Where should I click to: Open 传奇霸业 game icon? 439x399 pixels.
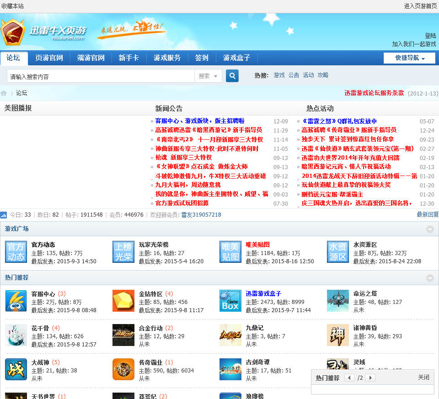[123, 369]
